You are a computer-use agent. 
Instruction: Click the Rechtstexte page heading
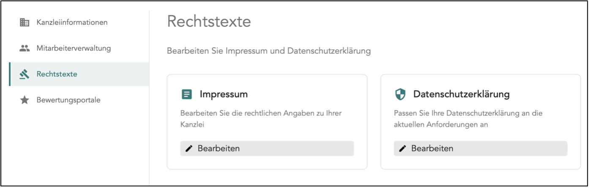(209, 21)
